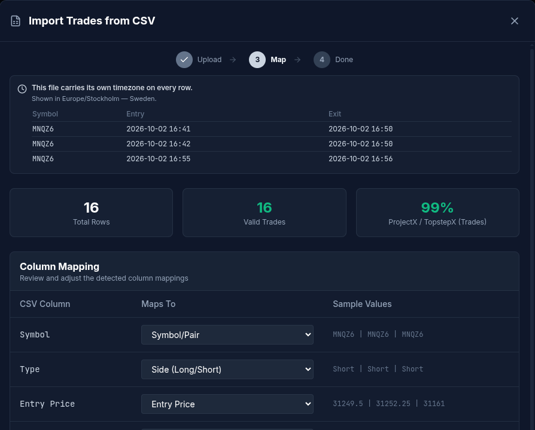This screenshot has width=535, height=430.
Task: Click sample values 31249.5 | 31252.25 | 31161
Action: (388, 404)
